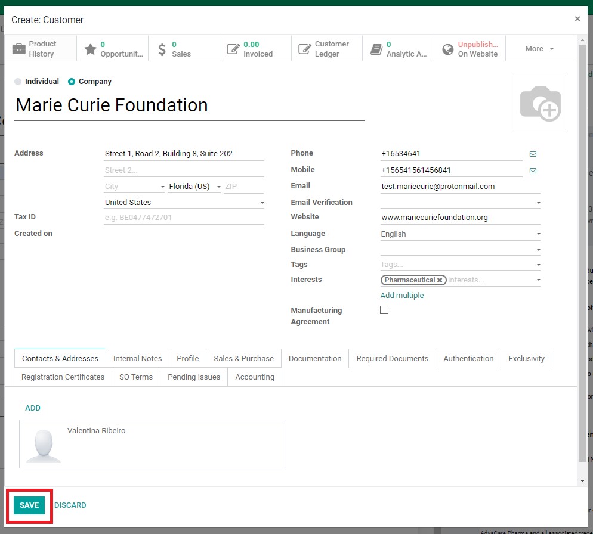Click the Add multiple link
The image size is (593, 534).
402,296
